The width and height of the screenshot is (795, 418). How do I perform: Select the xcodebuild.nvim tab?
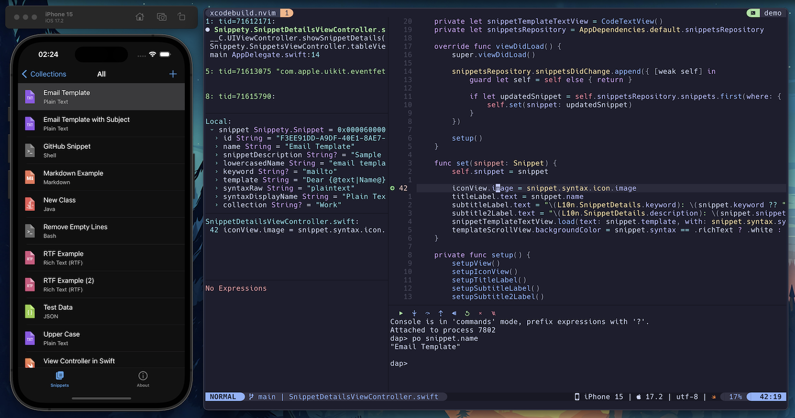point(242,13)
